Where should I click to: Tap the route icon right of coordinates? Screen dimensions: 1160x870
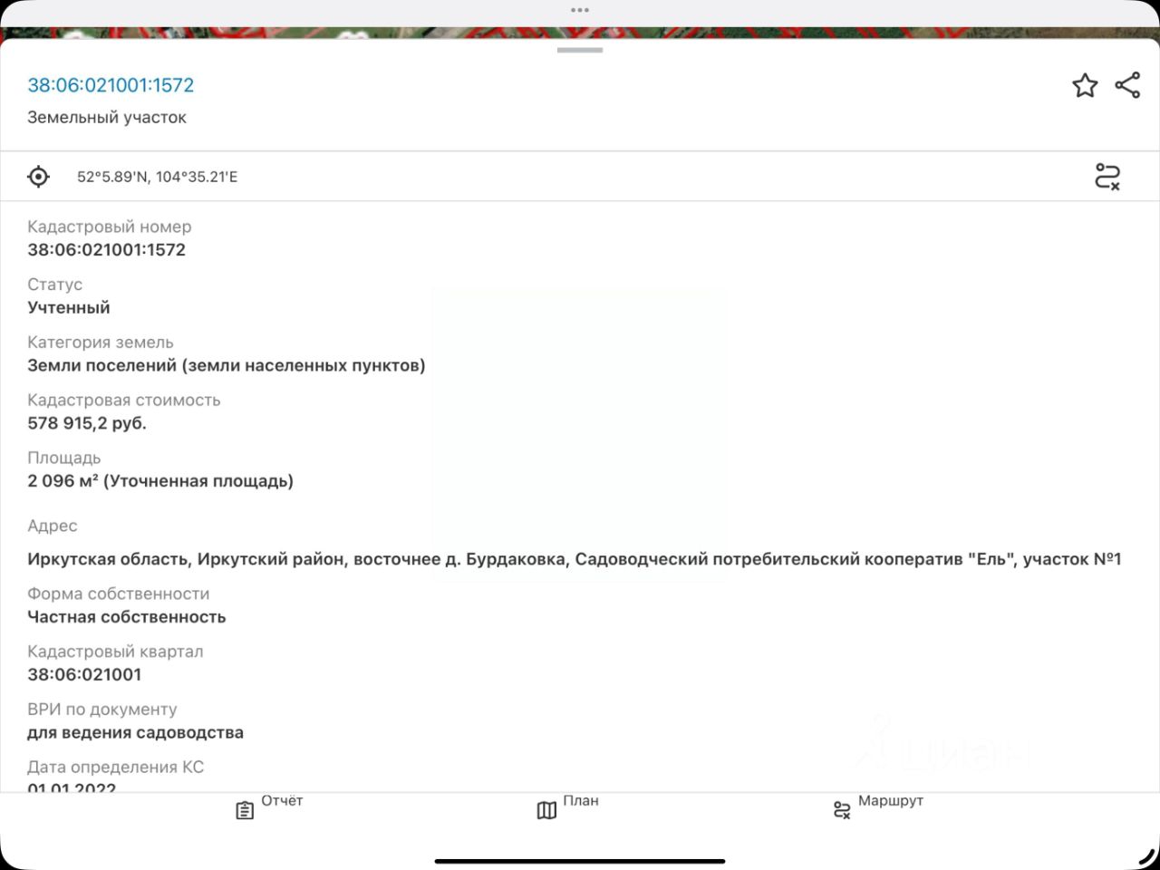(1107, 177)
